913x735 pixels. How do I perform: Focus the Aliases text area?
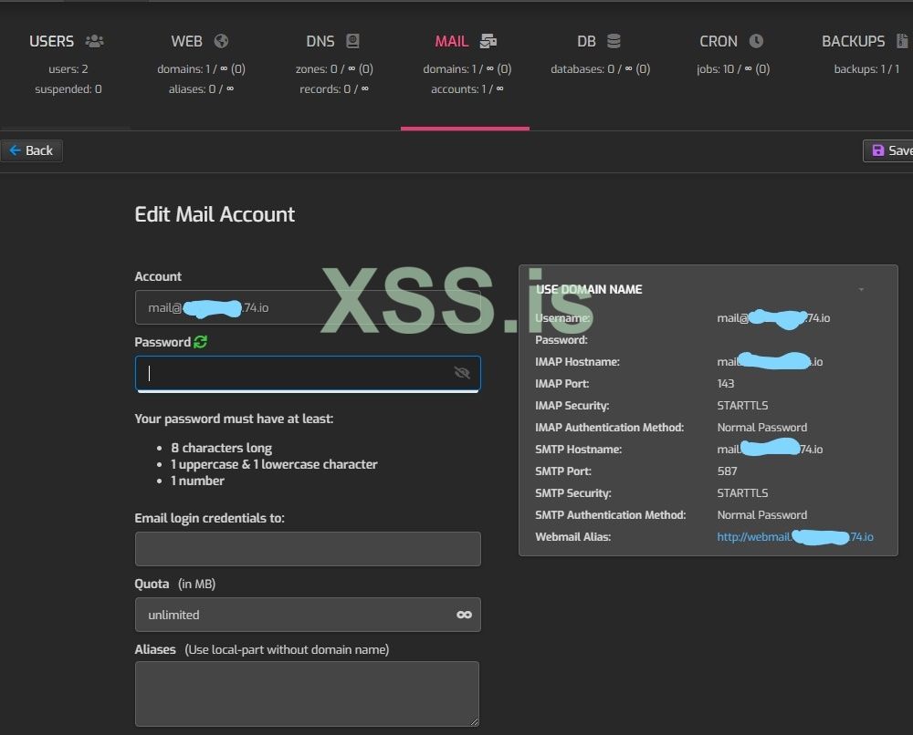click(x=307, y=694)
